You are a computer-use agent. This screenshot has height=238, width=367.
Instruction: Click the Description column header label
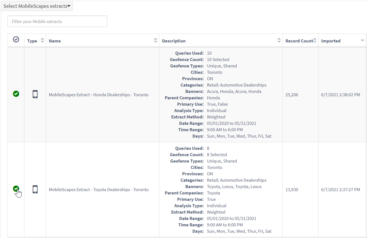(x=174, y=41)
